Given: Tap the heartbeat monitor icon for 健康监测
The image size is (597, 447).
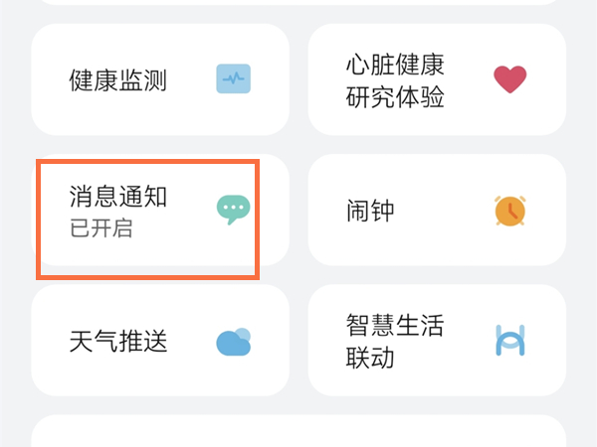Looking at the screenshot, I should point(234,78).
